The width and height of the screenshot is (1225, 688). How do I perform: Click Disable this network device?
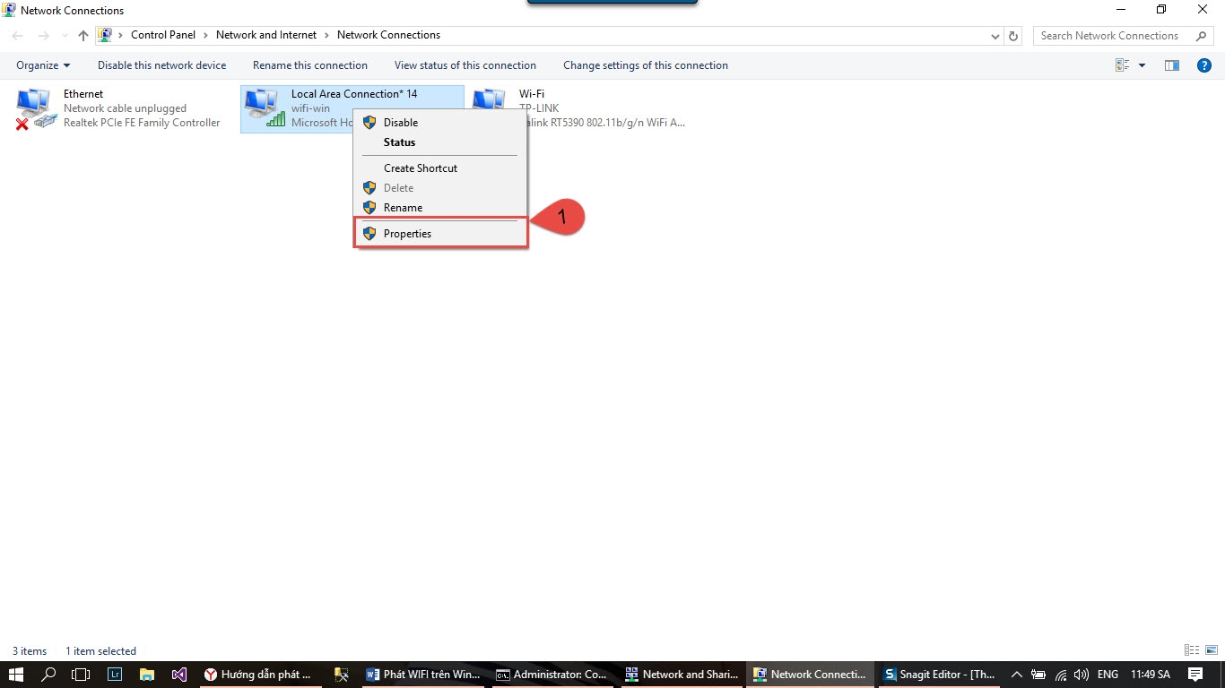[x=161, y=65]
